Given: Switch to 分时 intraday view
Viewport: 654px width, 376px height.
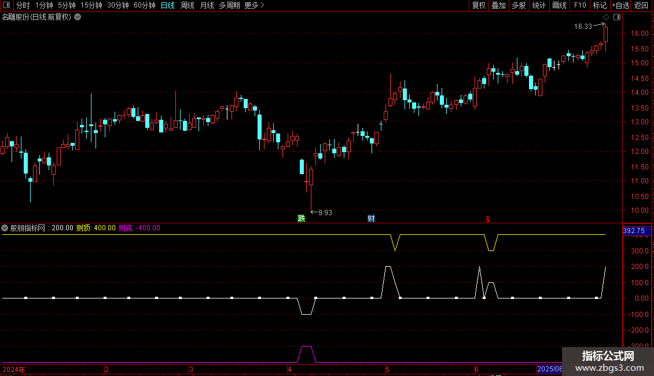Looking at the screenshot, I should [23, 5].
